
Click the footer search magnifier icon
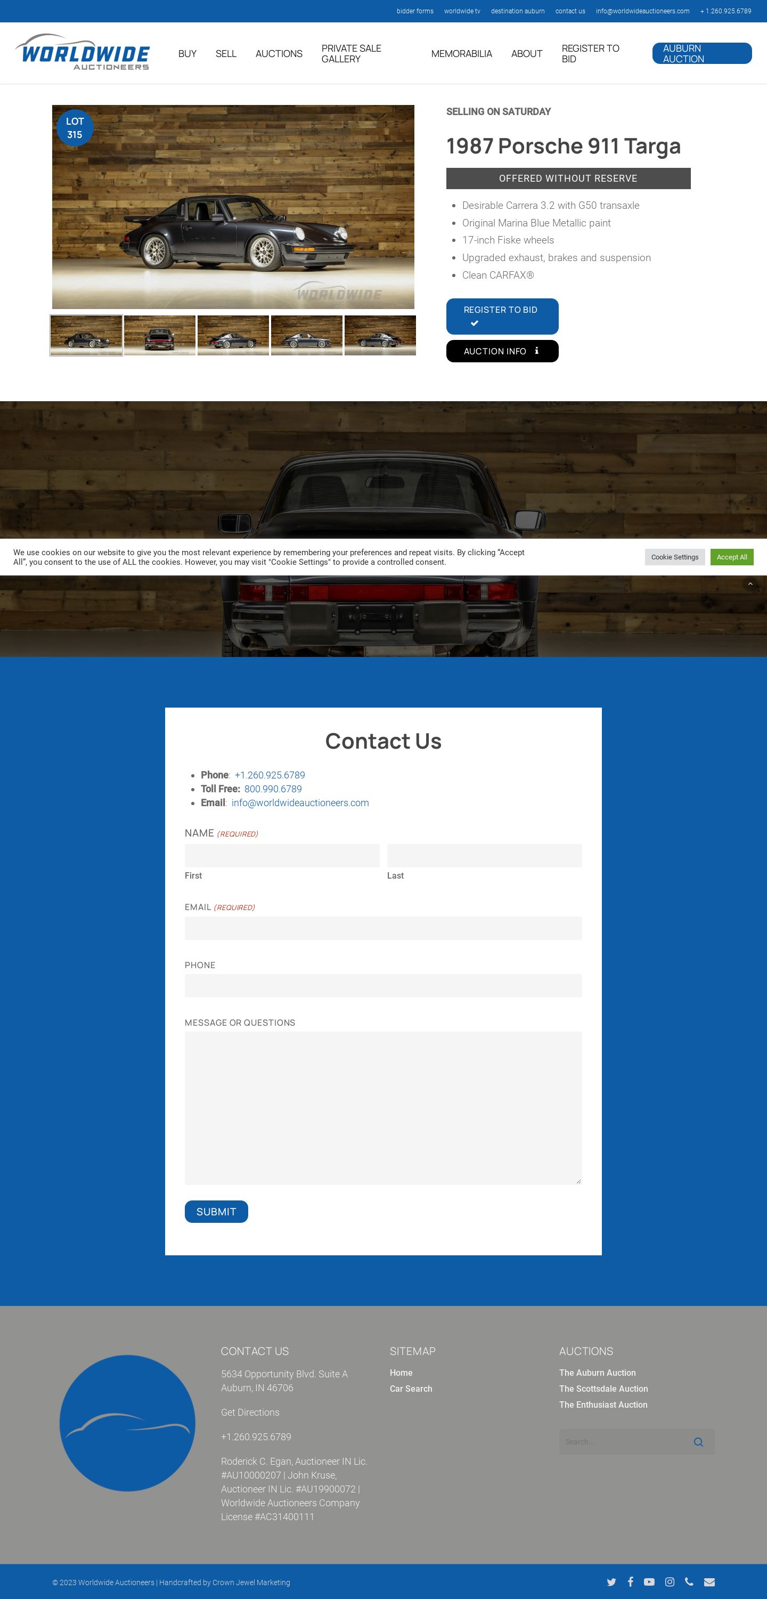698,1442
